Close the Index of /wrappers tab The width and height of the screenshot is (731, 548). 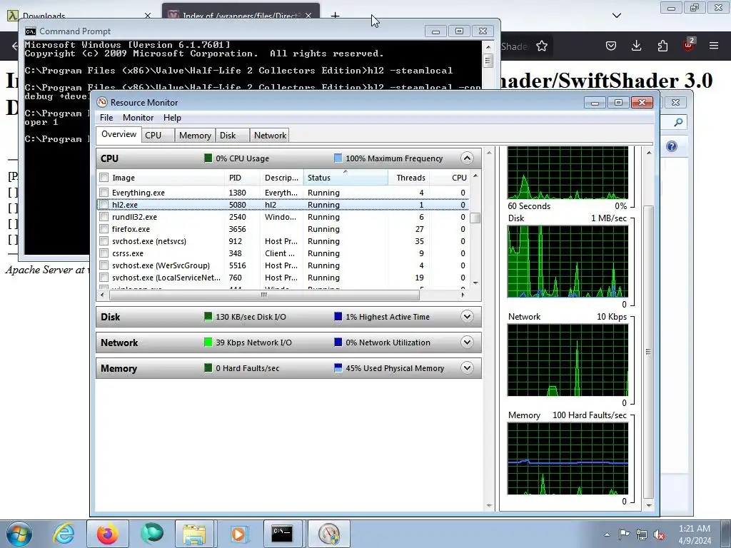point(308,16)
